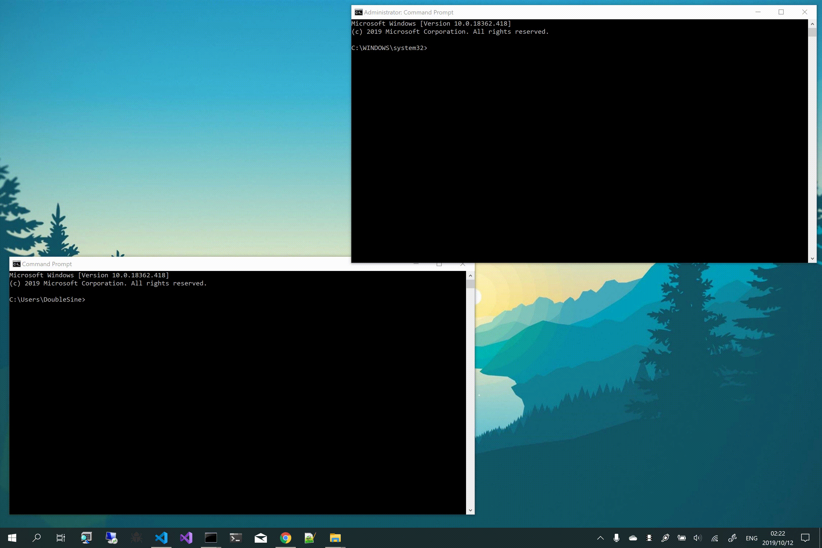The image size is (822, 548).
Task: Click Administrator Command Prompt scrollbar down arrow
Action: click(812, 259)
